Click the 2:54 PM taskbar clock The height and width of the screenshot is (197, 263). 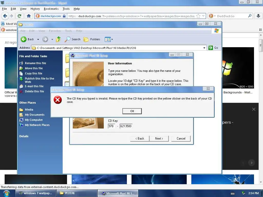[253, 193]
